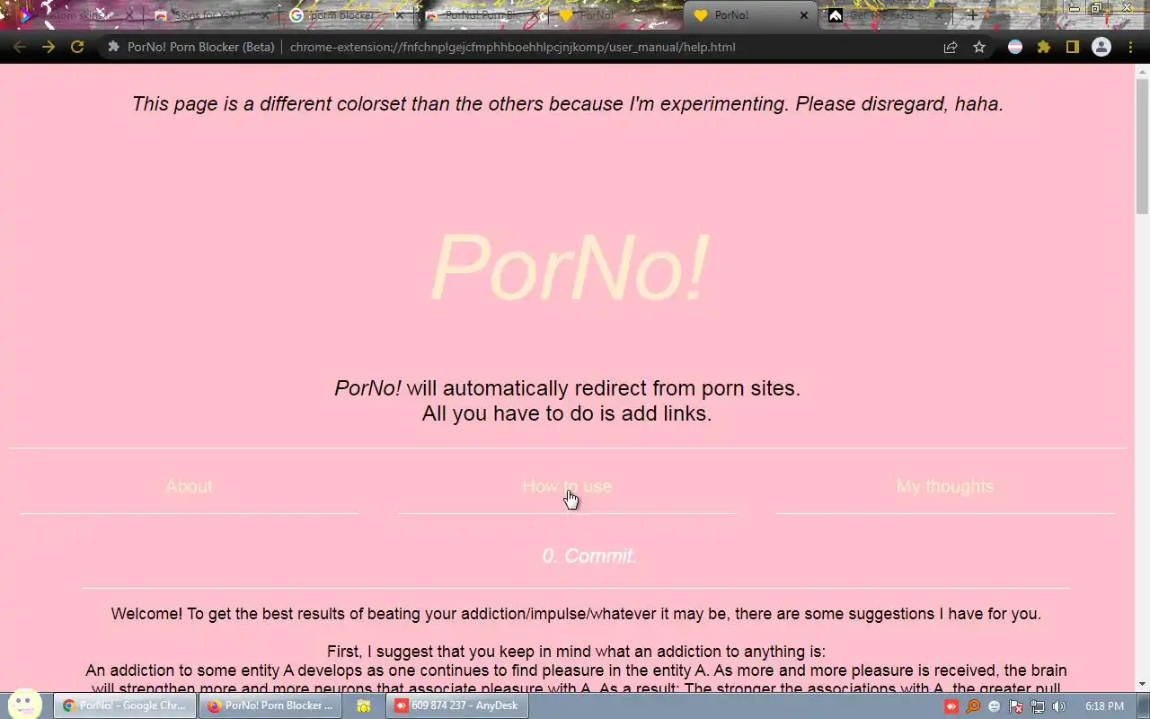
Task: Bookmark this page with the star icon
Action: click(979, 47)
